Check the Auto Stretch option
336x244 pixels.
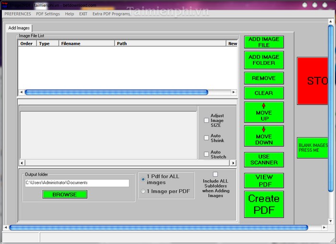(x=206, y=154)
